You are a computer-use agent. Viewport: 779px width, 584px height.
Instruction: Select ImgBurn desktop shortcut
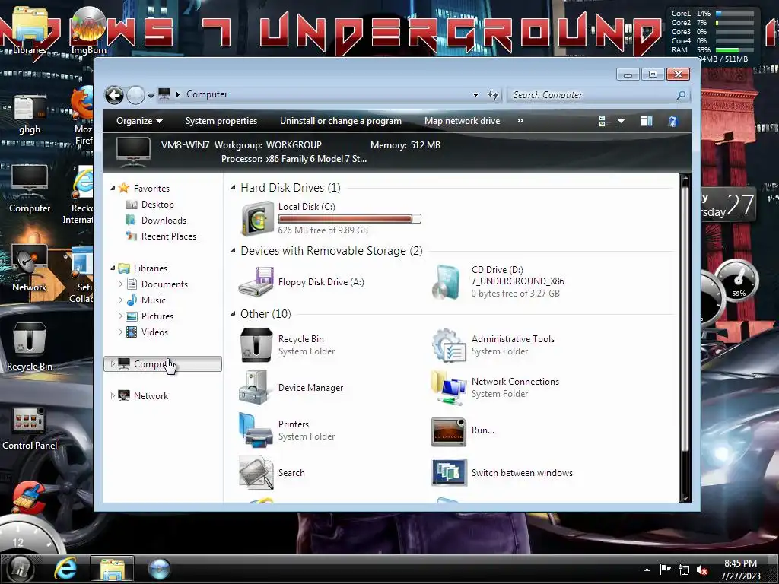[x=88, y=30]
